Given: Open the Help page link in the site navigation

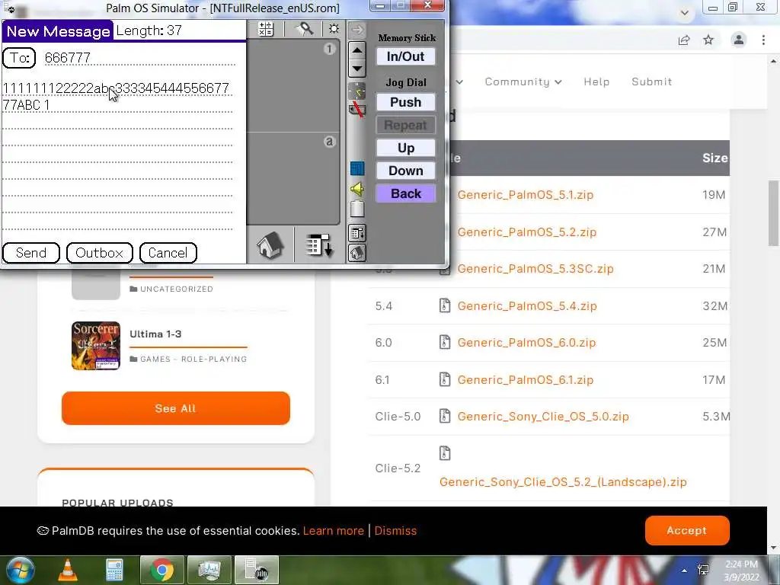Looking at the screenshot, I should 596,82.
